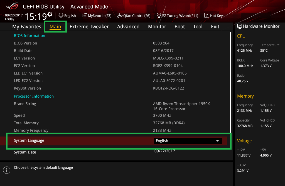Switch to the Boot tab
285x186 pixels.
point(180,27)
